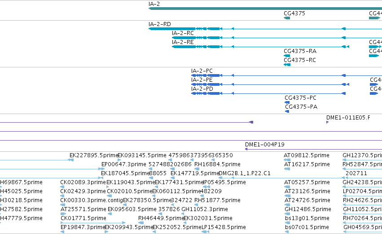Open the IA-2-RD transcript feature

pos(159,24)
